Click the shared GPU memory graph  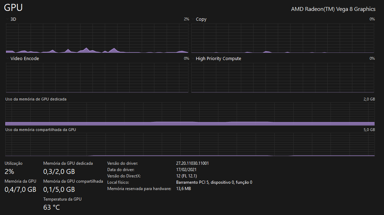(190, 144)
